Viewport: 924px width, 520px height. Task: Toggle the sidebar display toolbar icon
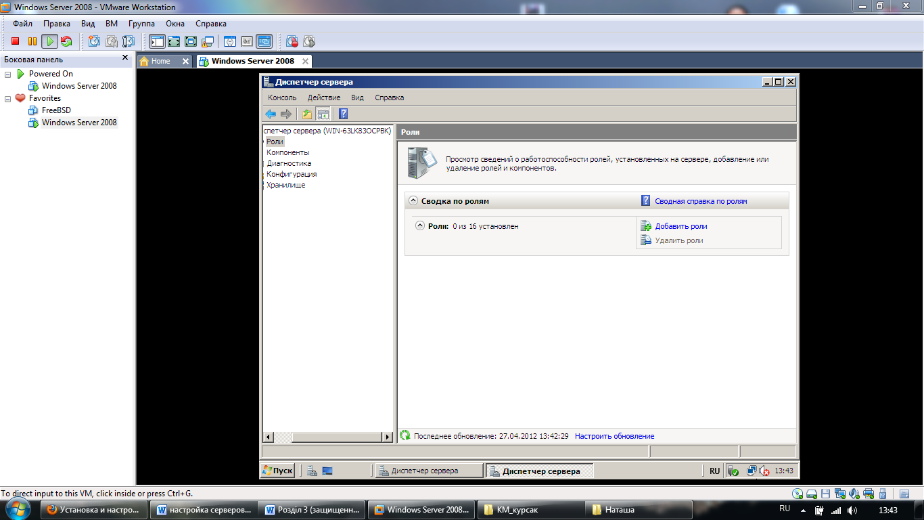(x=157, y=41)
